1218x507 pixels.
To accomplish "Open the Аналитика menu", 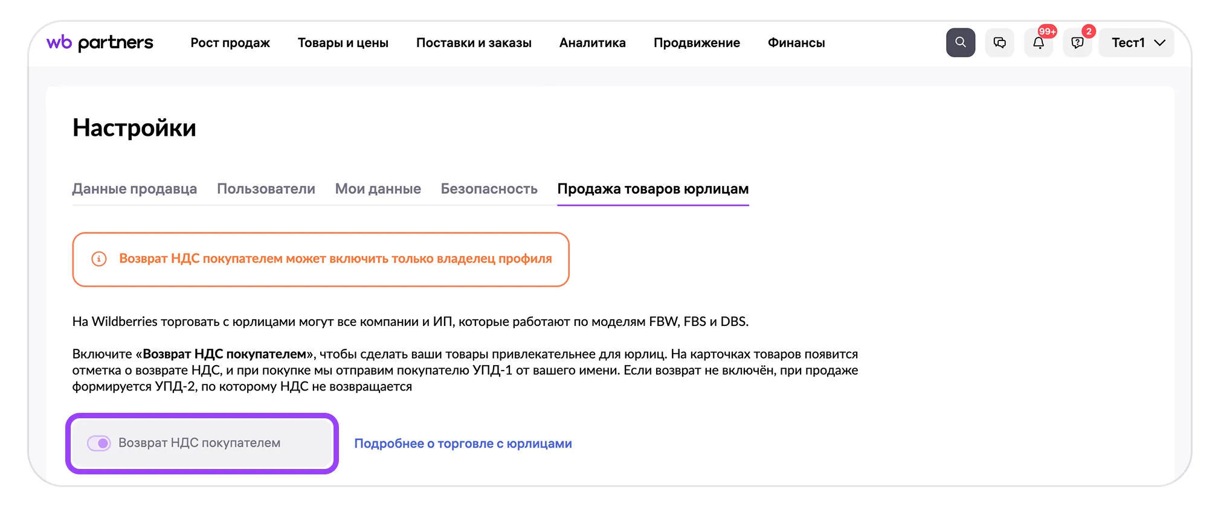I will click(x=592, y=43).
